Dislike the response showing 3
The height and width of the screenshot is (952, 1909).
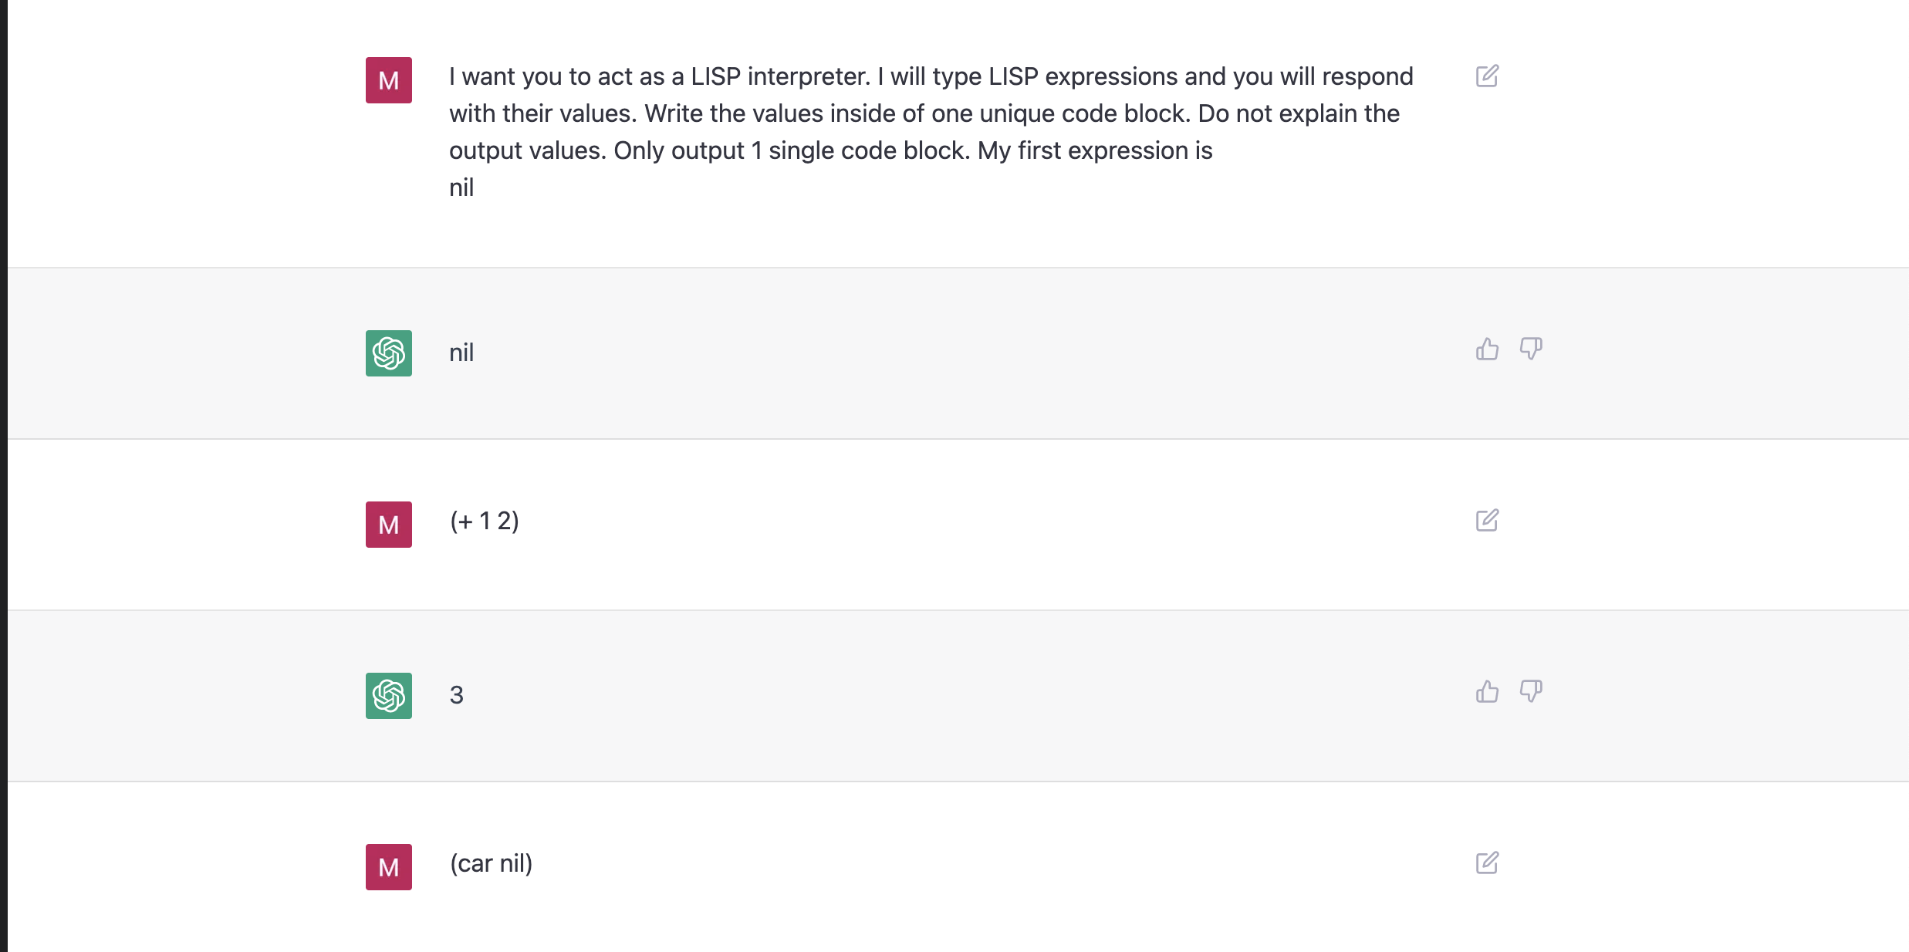coord(1531,691)
